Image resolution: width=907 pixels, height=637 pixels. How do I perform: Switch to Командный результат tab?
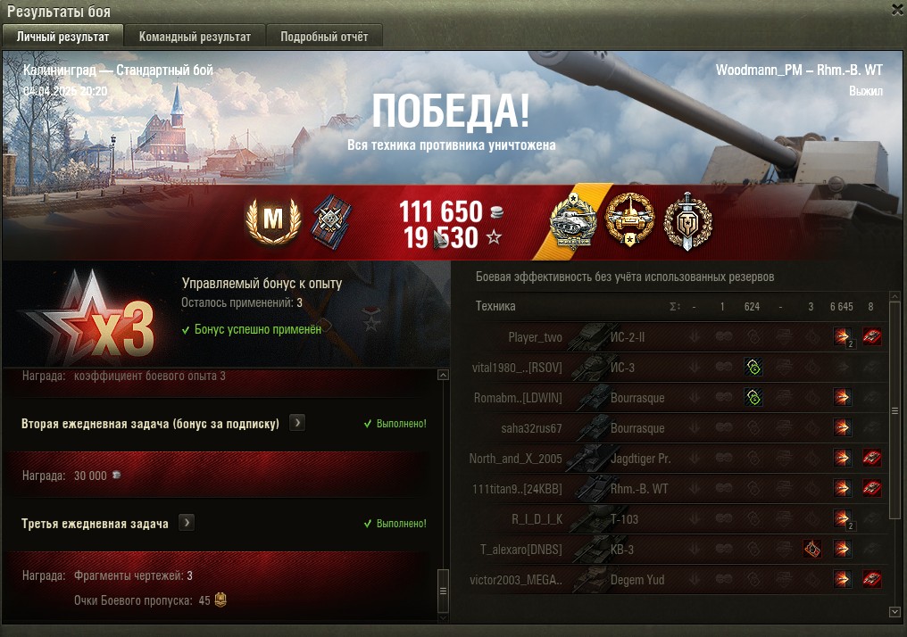[x=195, y=37]
